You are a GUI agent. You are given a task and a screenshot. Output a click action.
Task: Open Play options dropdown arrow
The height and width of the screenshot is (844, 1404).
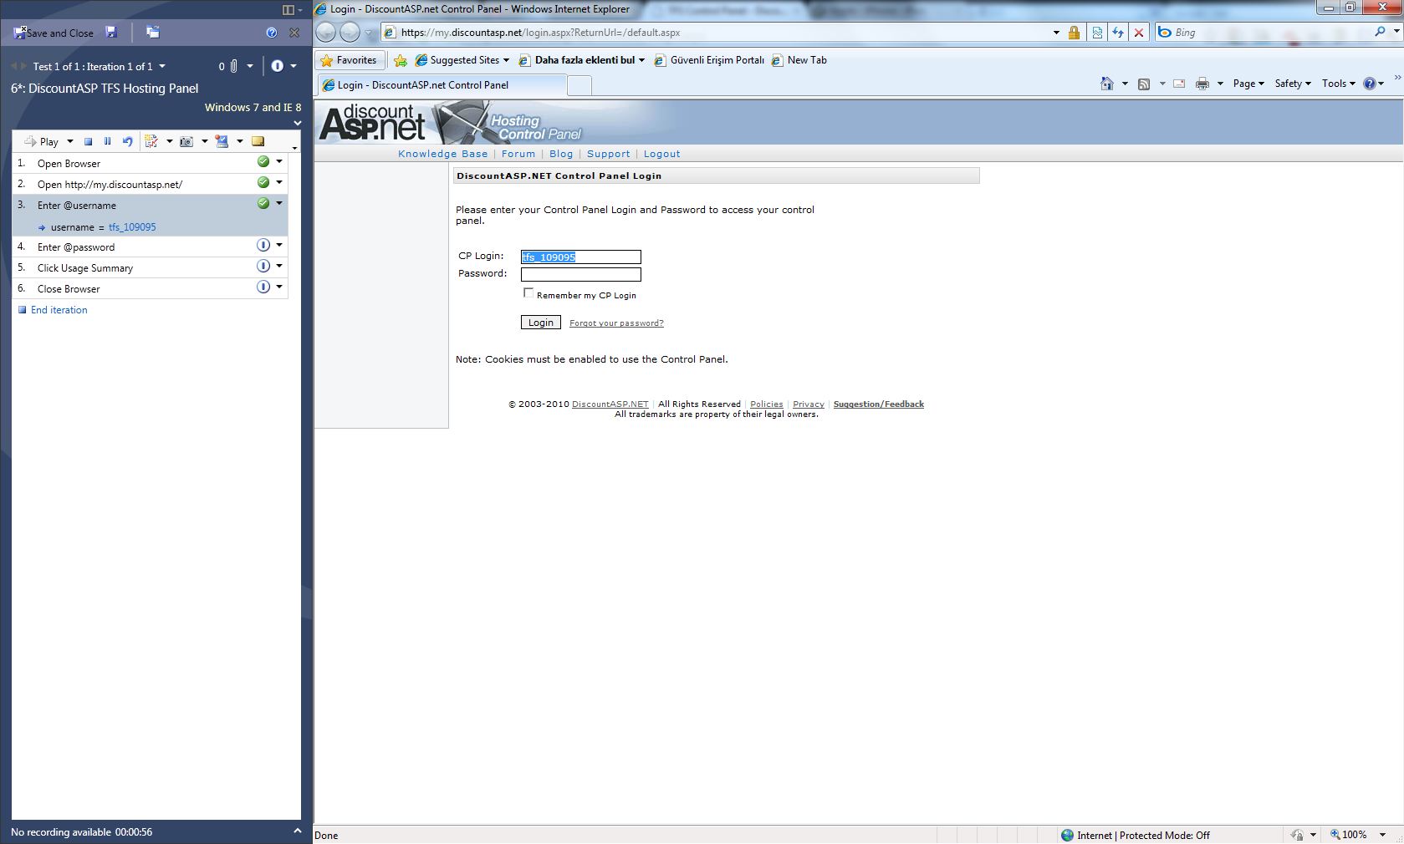tap(70, 141)
